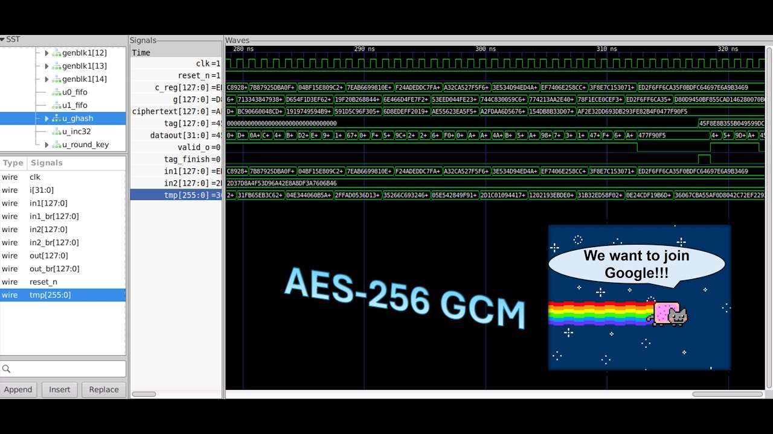Click the u_round_key module icon

(x=57, y=145)
